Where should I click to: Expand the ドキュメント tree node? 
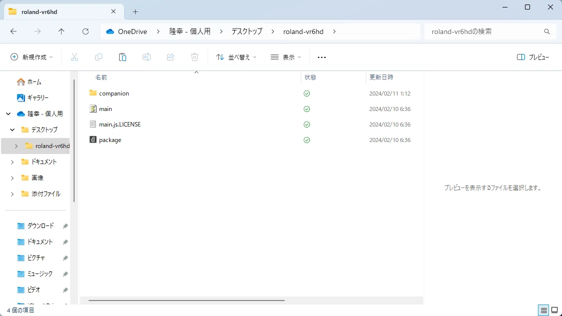pyautogui.click(x=12, y=162)
